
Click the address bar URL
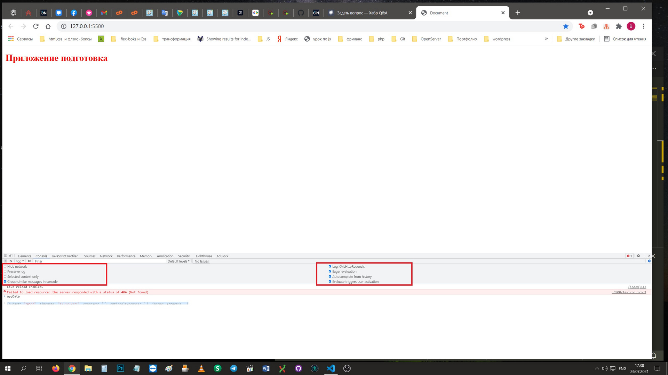pyautogui.click(x=87, y=26)
